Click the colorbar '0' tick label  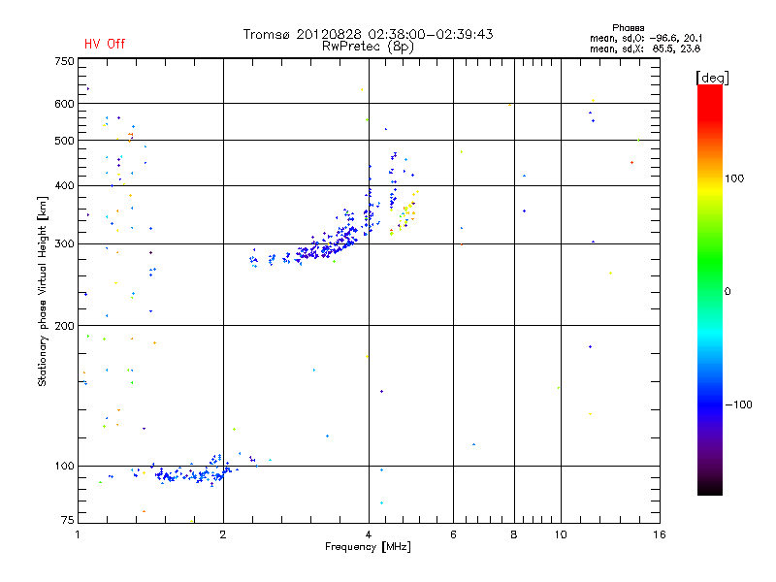click(727, 291)
